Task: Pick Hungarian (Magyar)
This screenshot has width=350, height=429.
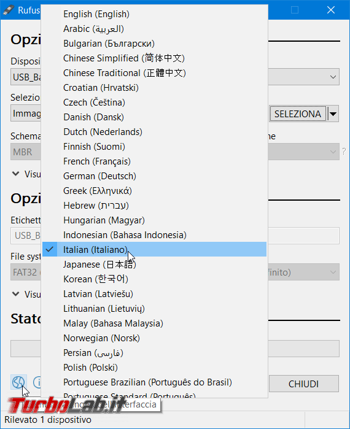Action: coord(154,220)
